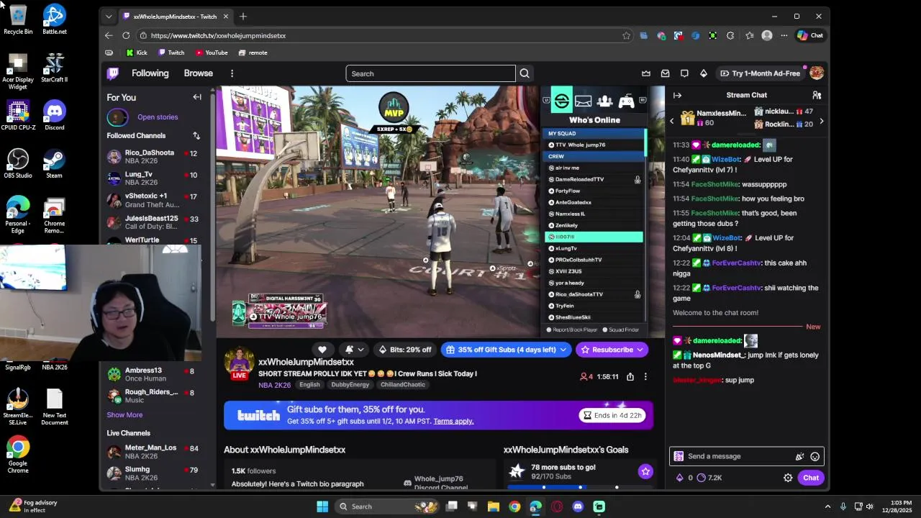
Task: Click the magnifier search button
Action: tap(525, 73)
